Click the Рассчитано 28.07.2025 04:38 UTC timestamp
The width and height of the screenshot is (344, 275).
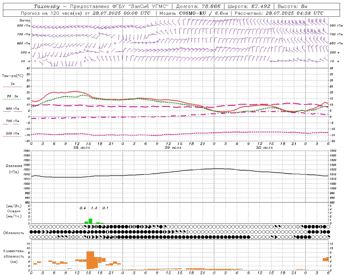(279, 13)
